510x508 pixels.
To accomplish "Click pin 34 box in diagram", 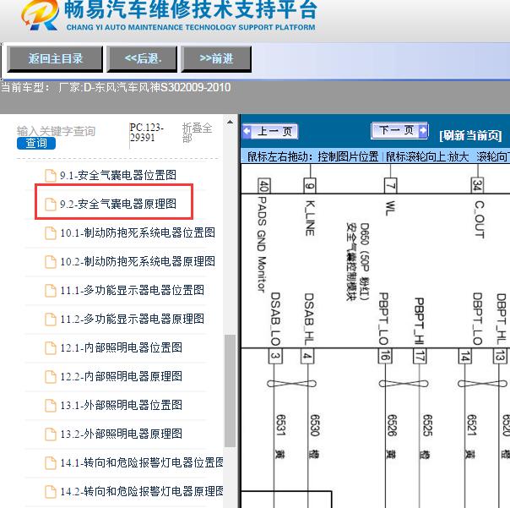I will tap(477, 185).
